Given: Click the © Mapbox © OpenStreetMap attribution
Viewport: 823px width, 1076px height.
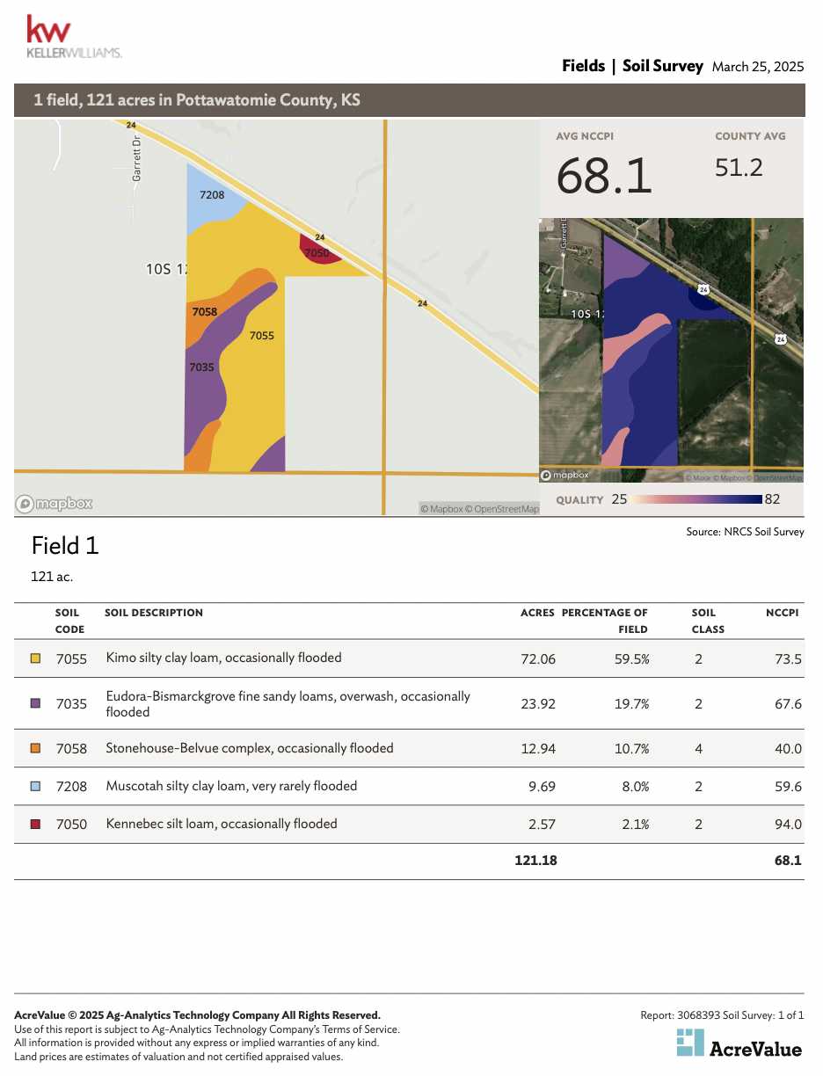Looking at the screenshot, I should pos(479,509).
